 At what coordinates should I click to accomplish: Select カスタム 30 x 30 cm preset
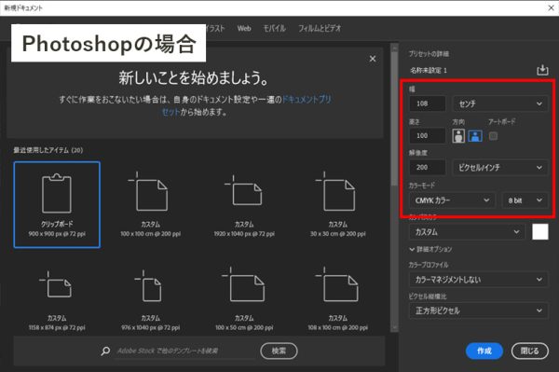tap(337, 205)
